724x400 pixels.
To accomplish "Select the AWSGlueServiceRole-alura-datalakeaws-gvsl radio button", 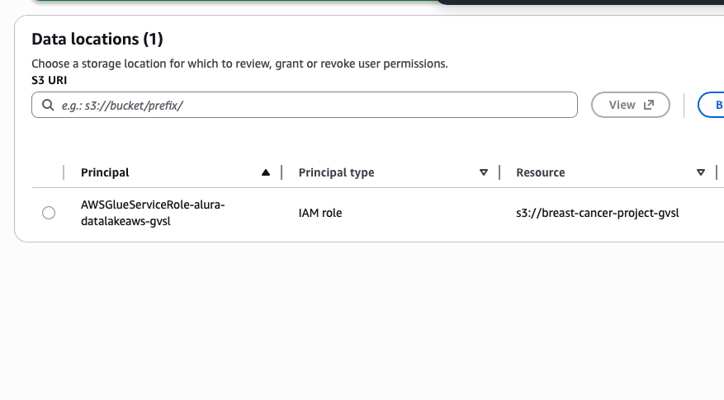I will 49,213.
